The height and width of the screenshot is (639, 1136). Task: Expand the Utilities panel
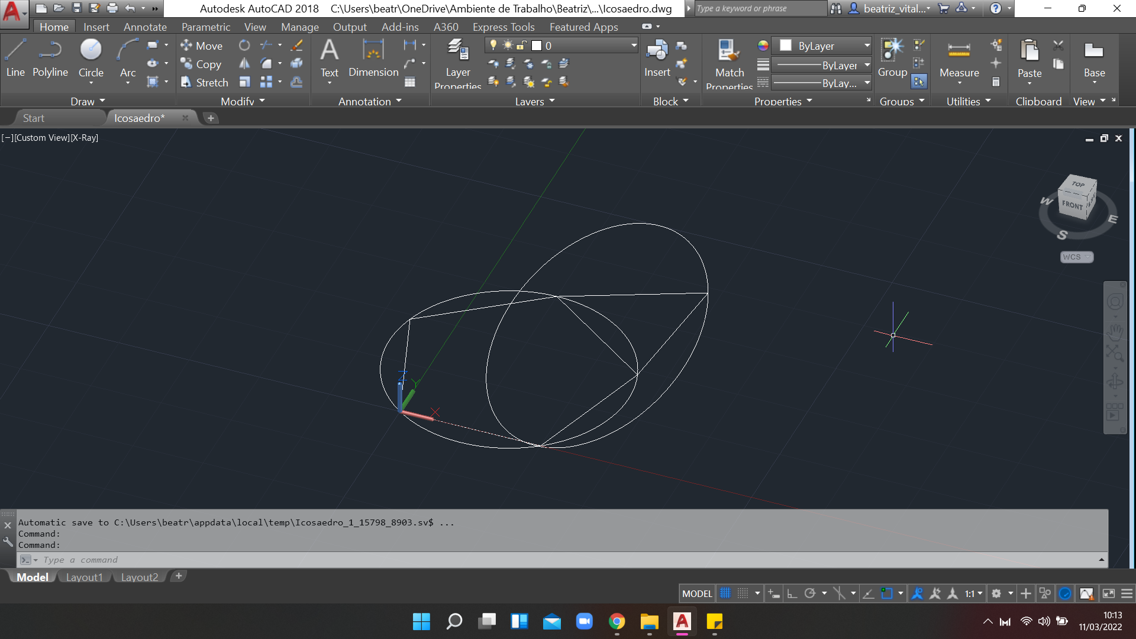pyautogui.click(x=969, y=101)
